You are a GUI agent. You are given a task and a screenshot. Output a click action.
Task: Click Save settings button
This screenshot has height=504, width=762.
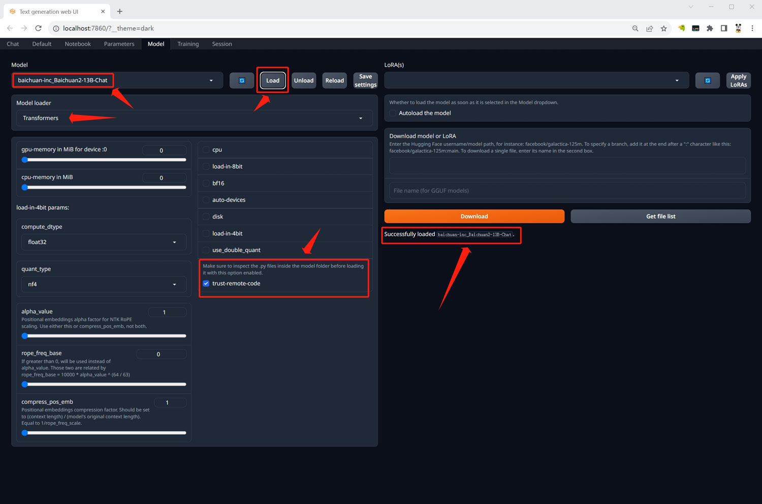pos(366,80)
